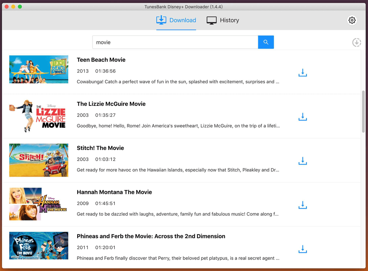Select the title 'Hannah Montana The Movie'

[114, 192]
